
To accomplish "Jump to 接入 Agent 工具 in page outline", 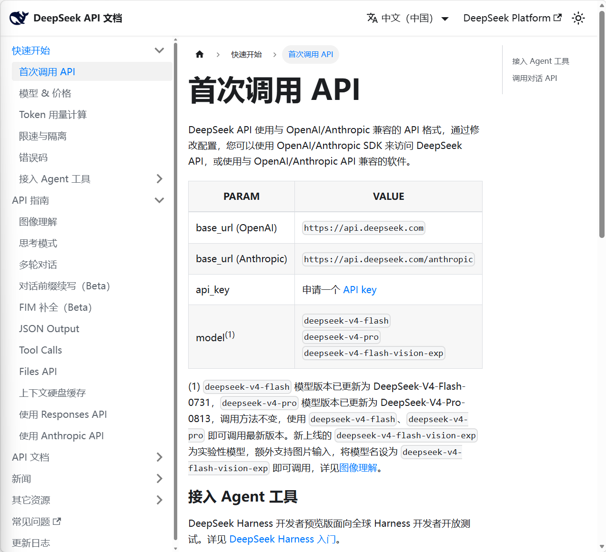I will pos(541,61).
